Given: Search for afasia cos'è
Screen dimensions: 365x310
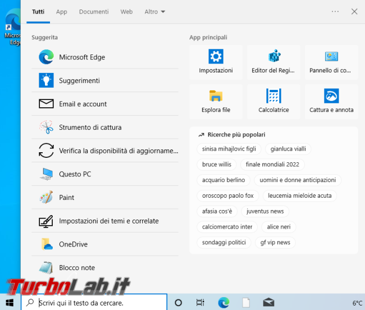Looking at the screenshot, I should tap(217, 211).
